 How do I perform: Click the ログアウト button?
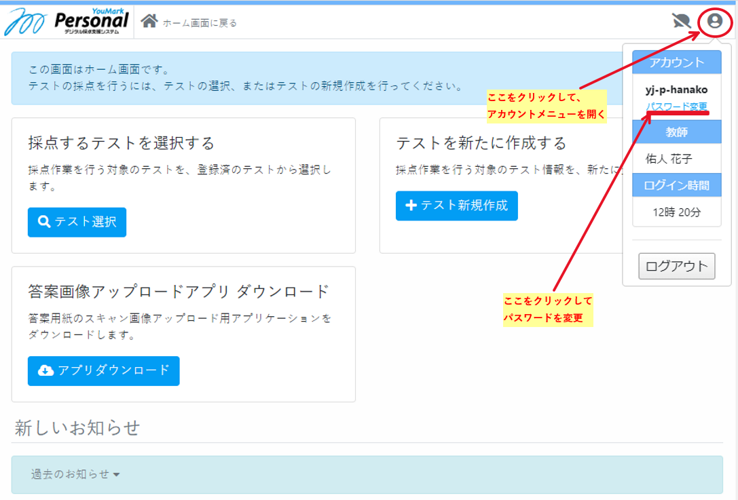pos(676,266)
